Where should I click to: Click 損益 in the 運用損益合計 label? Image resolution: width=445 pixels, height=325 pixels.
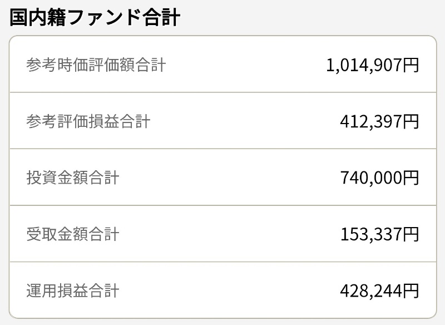pyautogui.click(x=73, y=290)
